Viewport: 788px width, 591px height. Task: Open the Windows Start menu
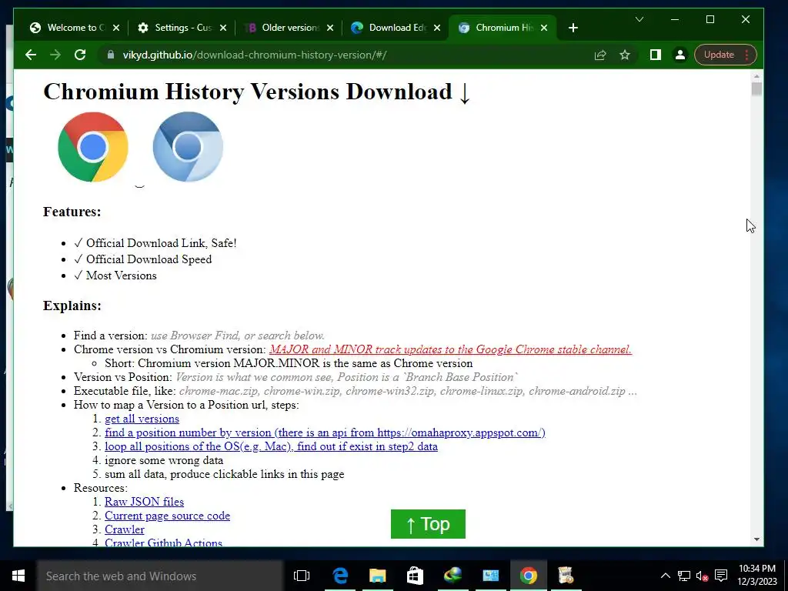point(18,576)
